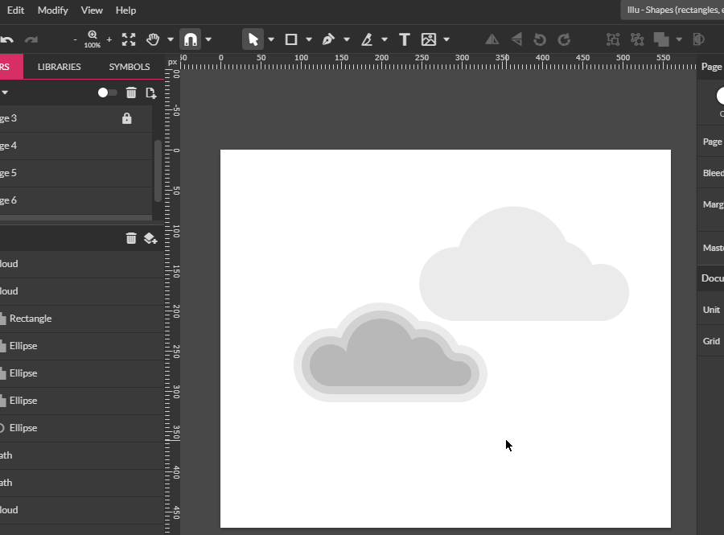Select the Rectangle layer in the list
The height and width of the screenshot is (535, 724).
[31, 319]
